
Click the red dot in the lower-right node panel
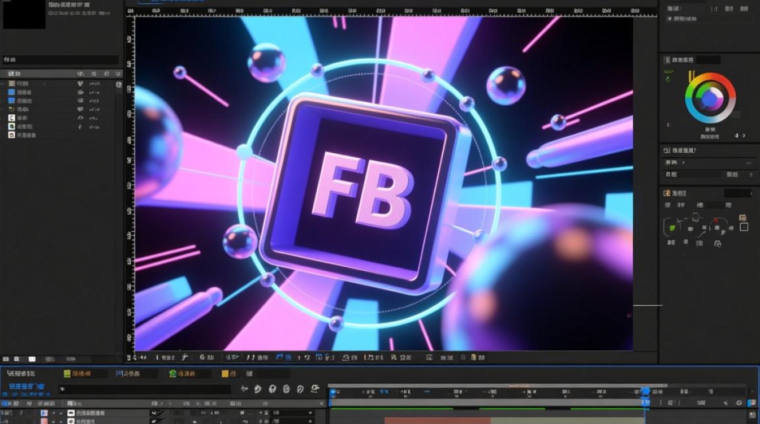coord(716,220)
